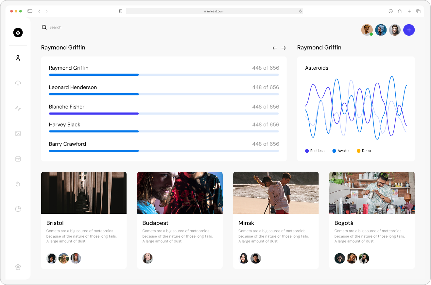This screenshot has height=285, width=431.
Task: Show browser tab overview icon
Action: click(418, 11)
